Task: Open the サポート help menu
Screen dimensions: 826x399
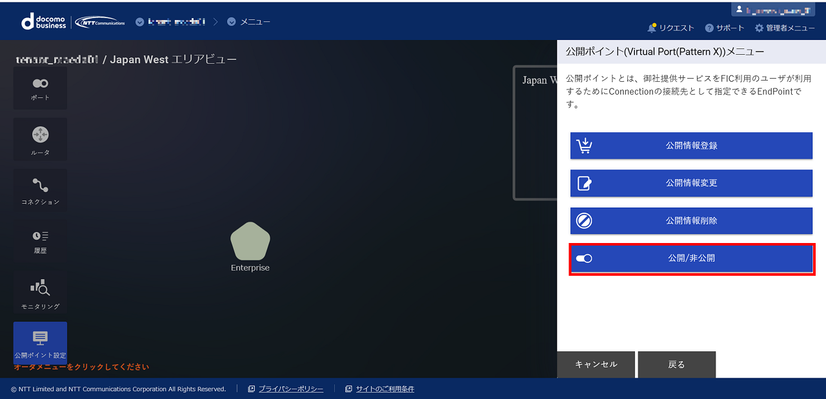Action: tap(725, 28)
